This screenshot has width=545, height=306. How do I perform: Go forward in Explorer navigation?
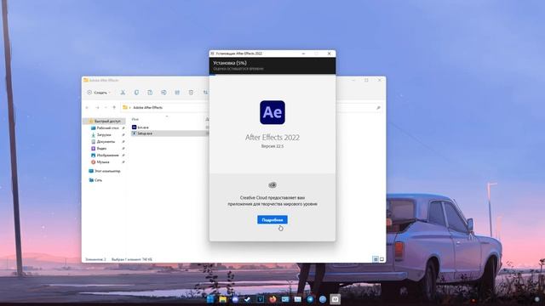click(97, 108)
